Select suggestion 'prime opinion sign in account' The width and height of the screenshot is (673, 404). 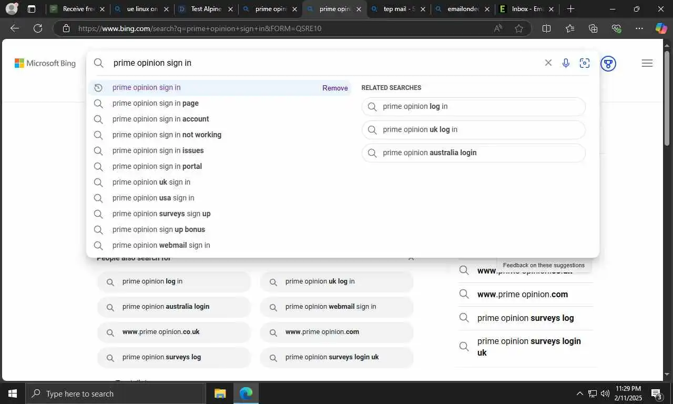point(219,119)
